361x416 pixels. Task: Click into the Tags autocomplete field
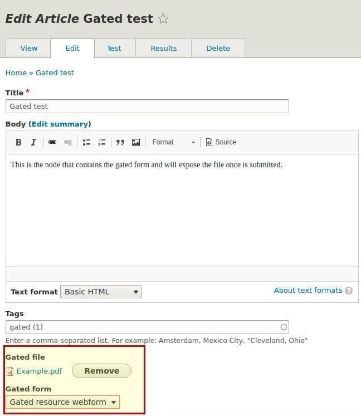pos(147,327)
